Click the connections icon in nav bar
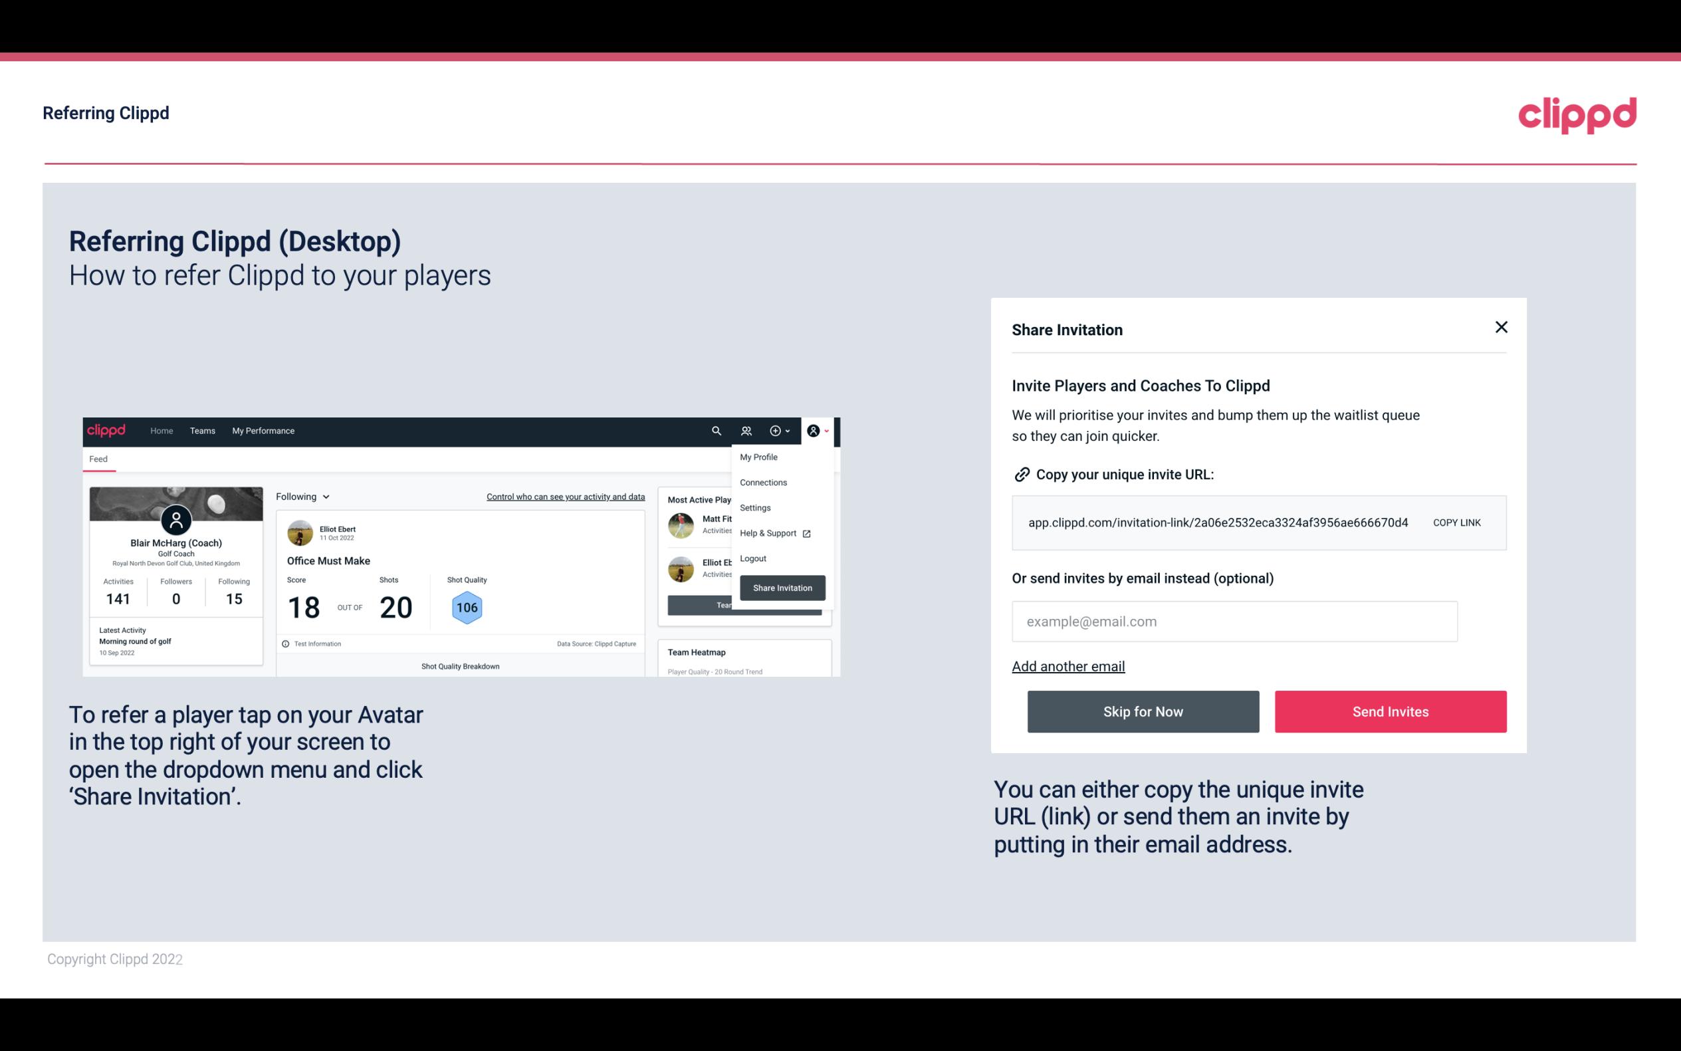Screen dimensions: 1681x1051 pos(746,430)
